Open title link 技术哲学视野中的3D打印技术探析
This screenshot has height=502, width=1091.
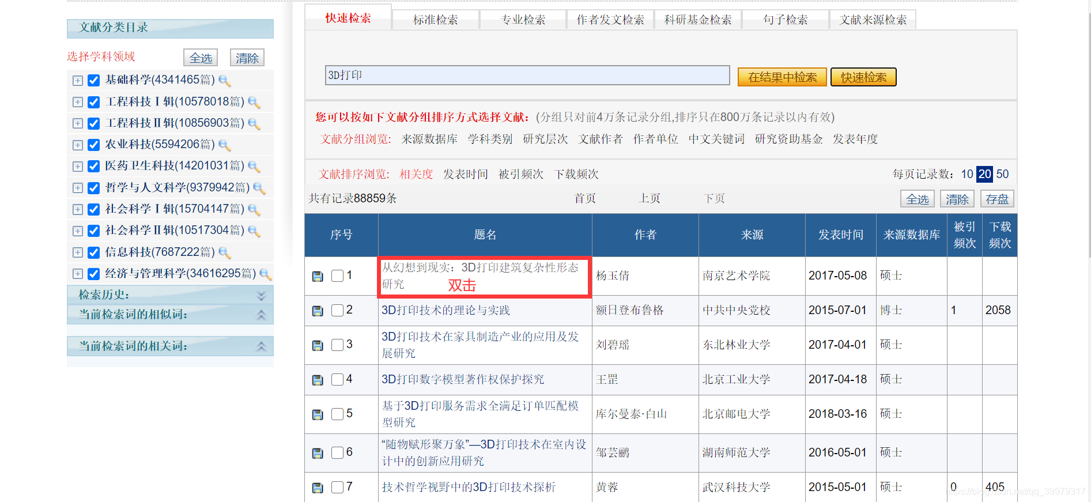pos(469,487)
